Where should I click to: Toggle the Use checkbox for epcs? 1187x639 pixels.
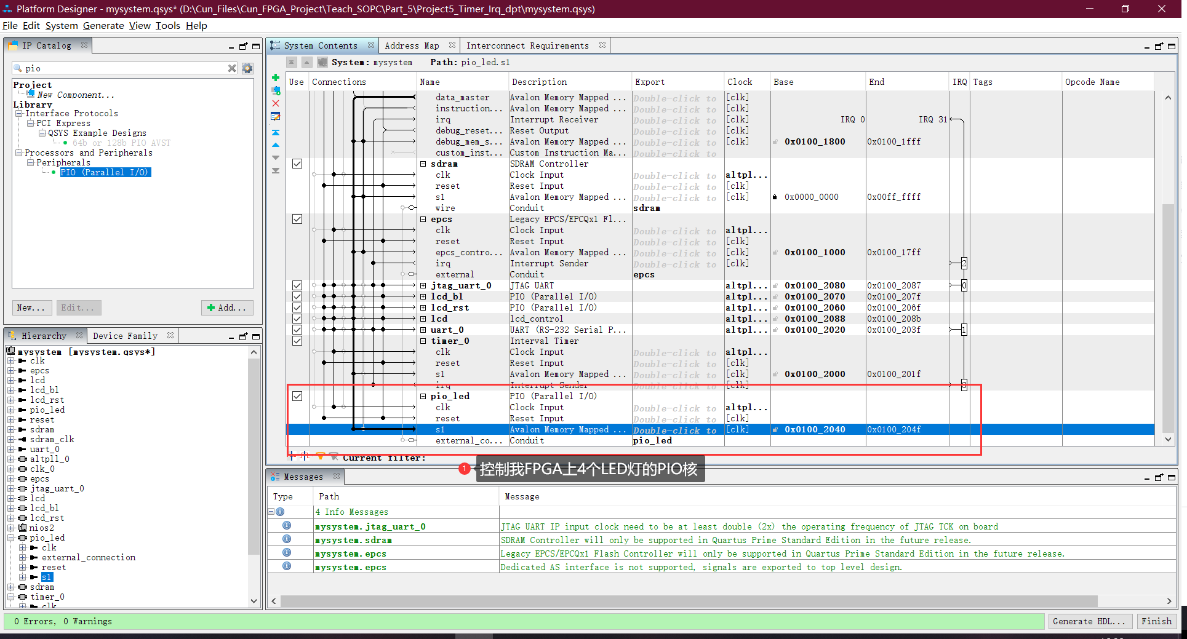point(297,219)
